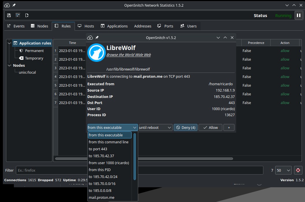Click the cloud icon in the main window title bar

click(7, 5)
